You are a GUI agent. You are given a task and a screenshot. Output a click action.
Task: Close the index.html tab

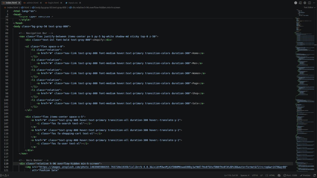pos(19,3)
